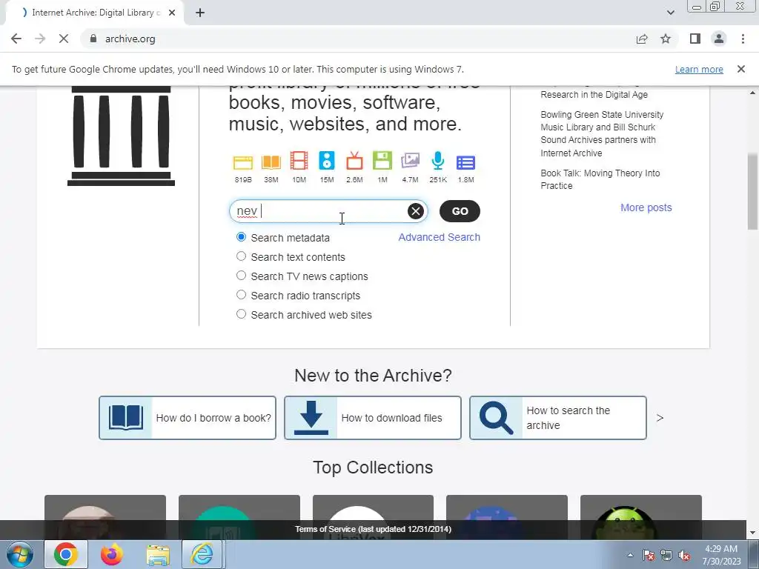
Task: Select Search text contents option
Action: click(241, 256)
